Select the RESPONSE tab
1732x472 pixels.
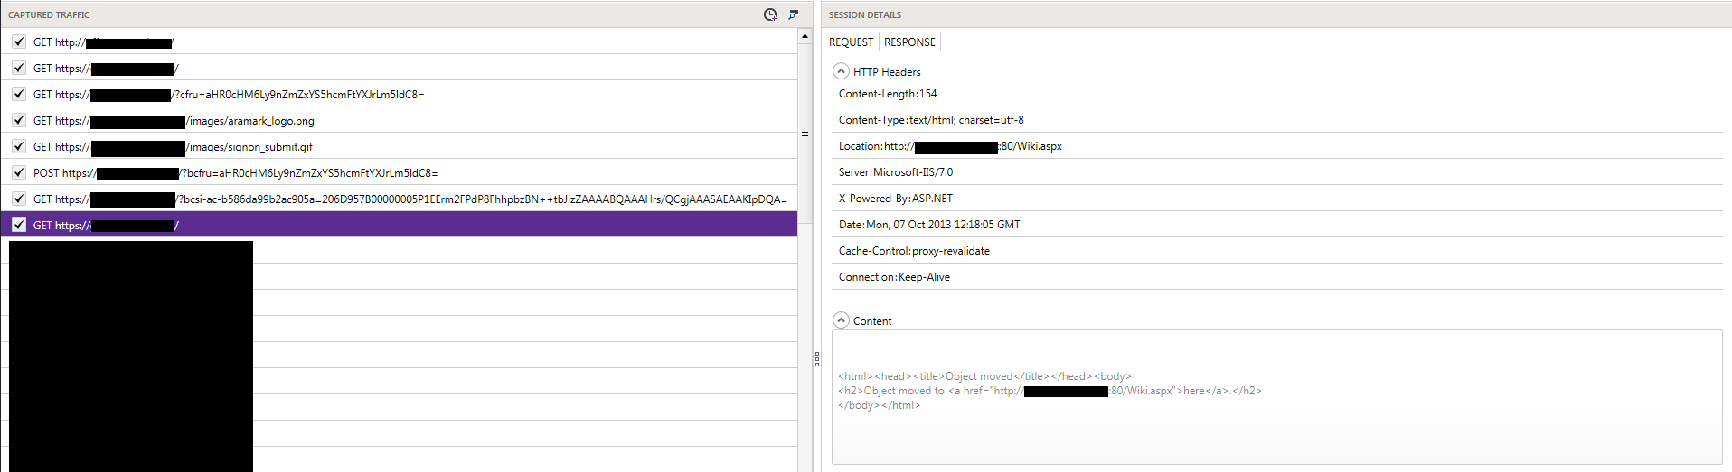909,42
